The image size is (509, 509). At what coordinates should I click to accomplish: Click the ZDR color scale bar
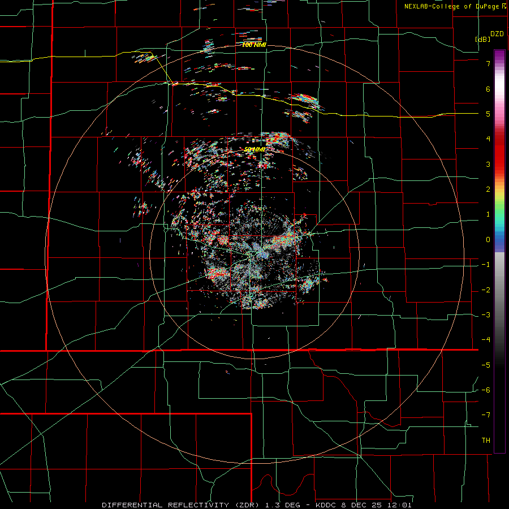click(x=499, y=251)
